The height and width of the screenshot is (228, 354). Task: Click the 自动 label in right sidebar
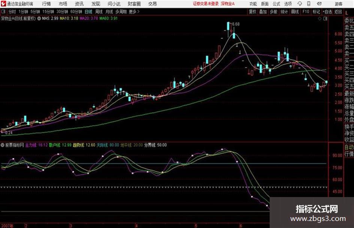(349, 147)
